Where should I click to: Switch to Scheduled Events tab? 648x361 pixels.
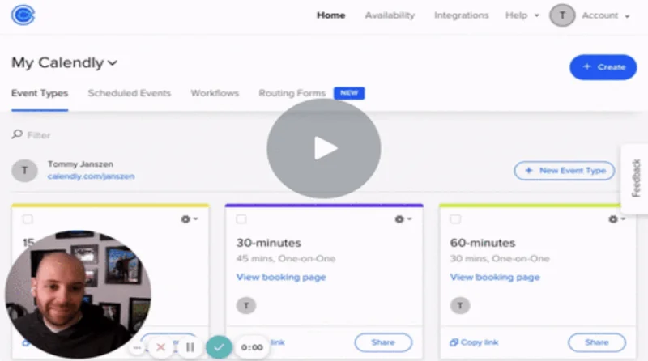point(130,93)
